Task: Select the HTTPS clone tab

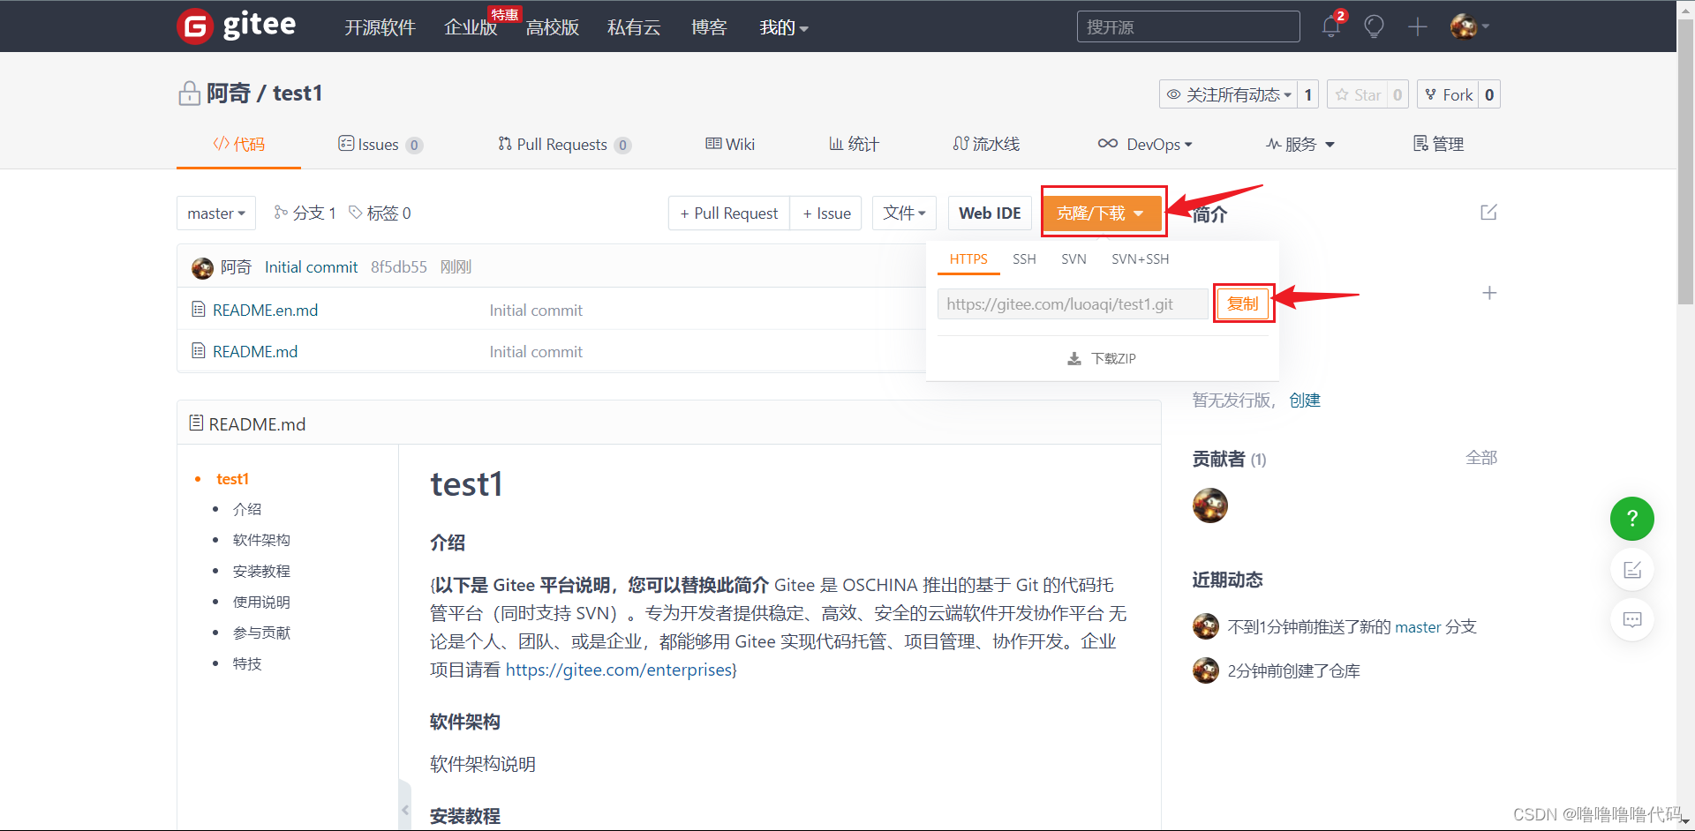Action: point(968,259)
